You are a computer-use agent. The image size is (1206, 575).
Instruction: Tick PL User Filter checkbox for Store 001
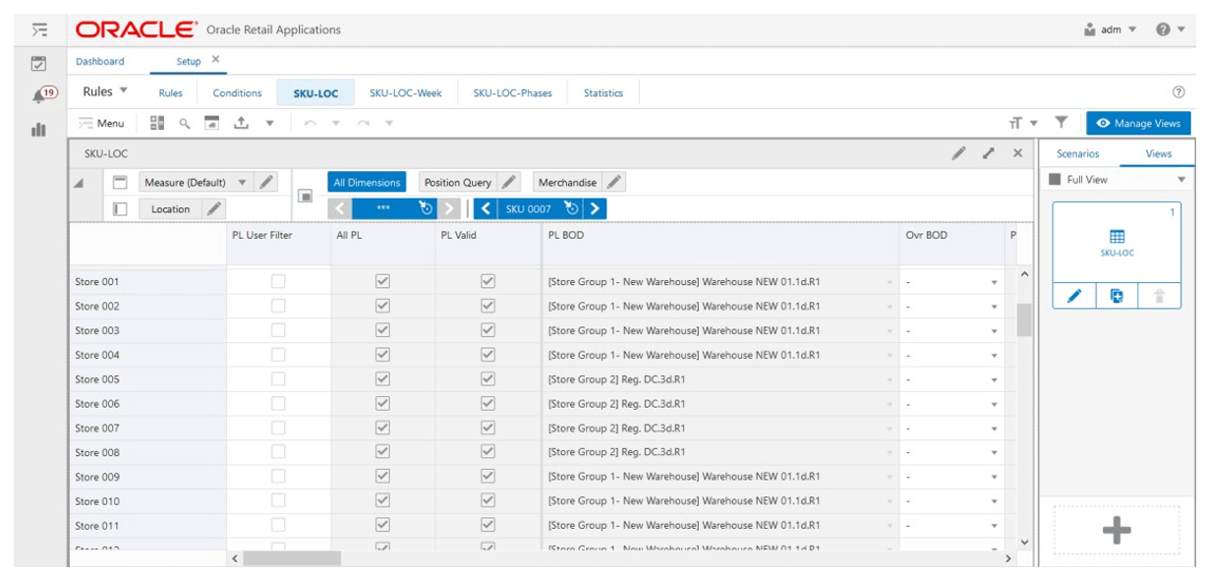pos(278,281)
